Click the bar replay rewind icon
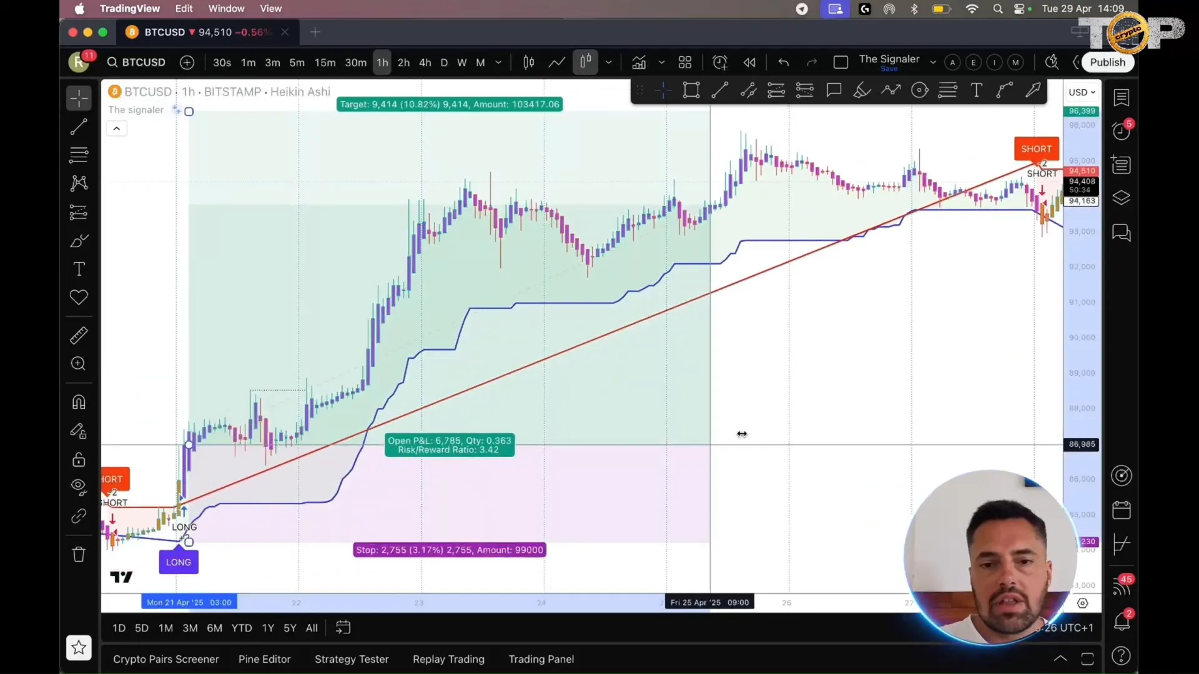Image resolution: width=1199 pixels, height=674 pixels. [x=749, y=62]
